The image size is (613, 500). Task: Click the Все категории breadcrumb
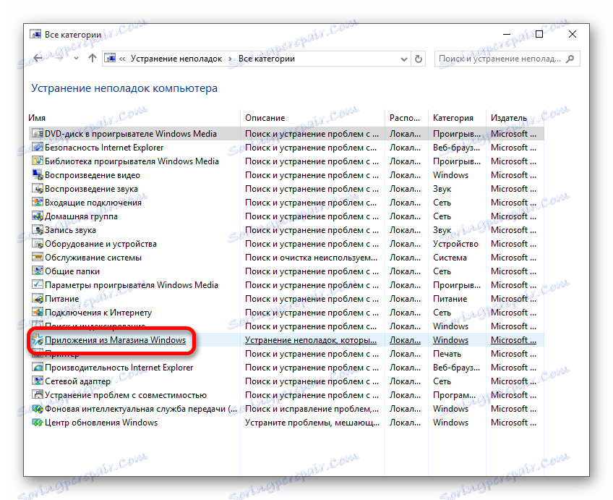click(x=267, y=59)
